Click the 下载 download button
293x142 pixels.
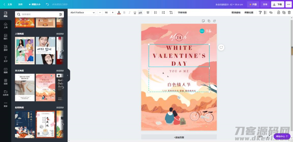pos(277,4)
